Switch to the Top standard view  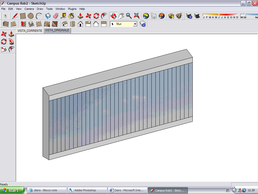[x=73, y=24]
